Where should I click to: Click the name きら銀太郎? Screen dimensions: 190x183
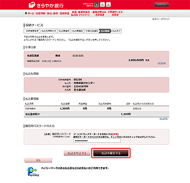[x=80, y=90]
